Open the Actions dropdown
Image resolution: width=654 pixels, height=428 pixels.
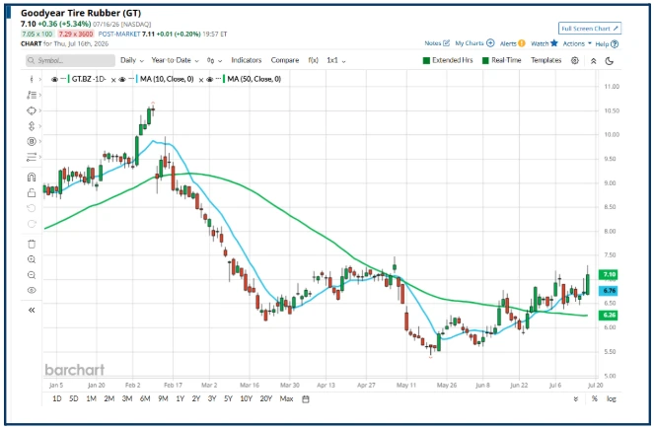click(x=577, y=43)
